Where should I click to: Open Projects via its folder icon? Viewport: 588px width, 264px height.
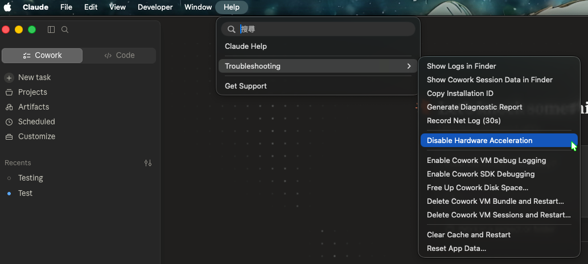point(9,93)
